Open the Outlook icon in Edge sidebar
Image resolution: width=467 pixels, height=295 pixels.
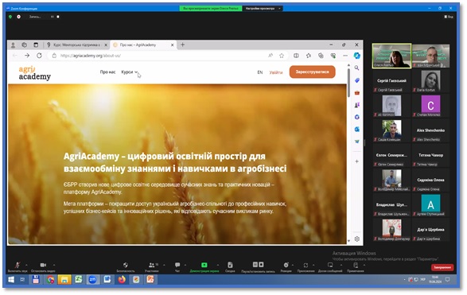tap(356, 129)
